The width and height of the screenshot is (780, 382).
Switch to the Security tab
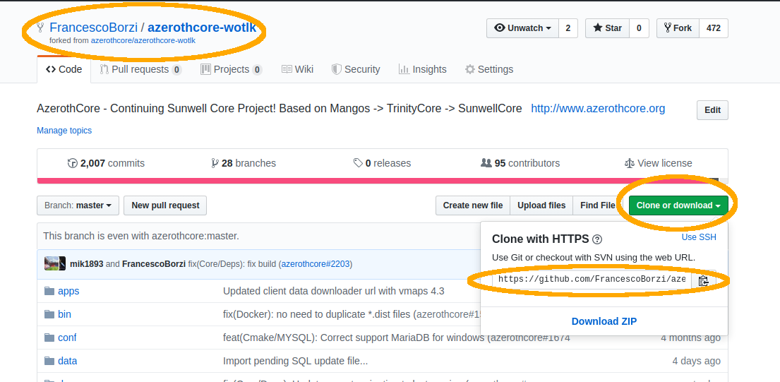pos(356,70)
